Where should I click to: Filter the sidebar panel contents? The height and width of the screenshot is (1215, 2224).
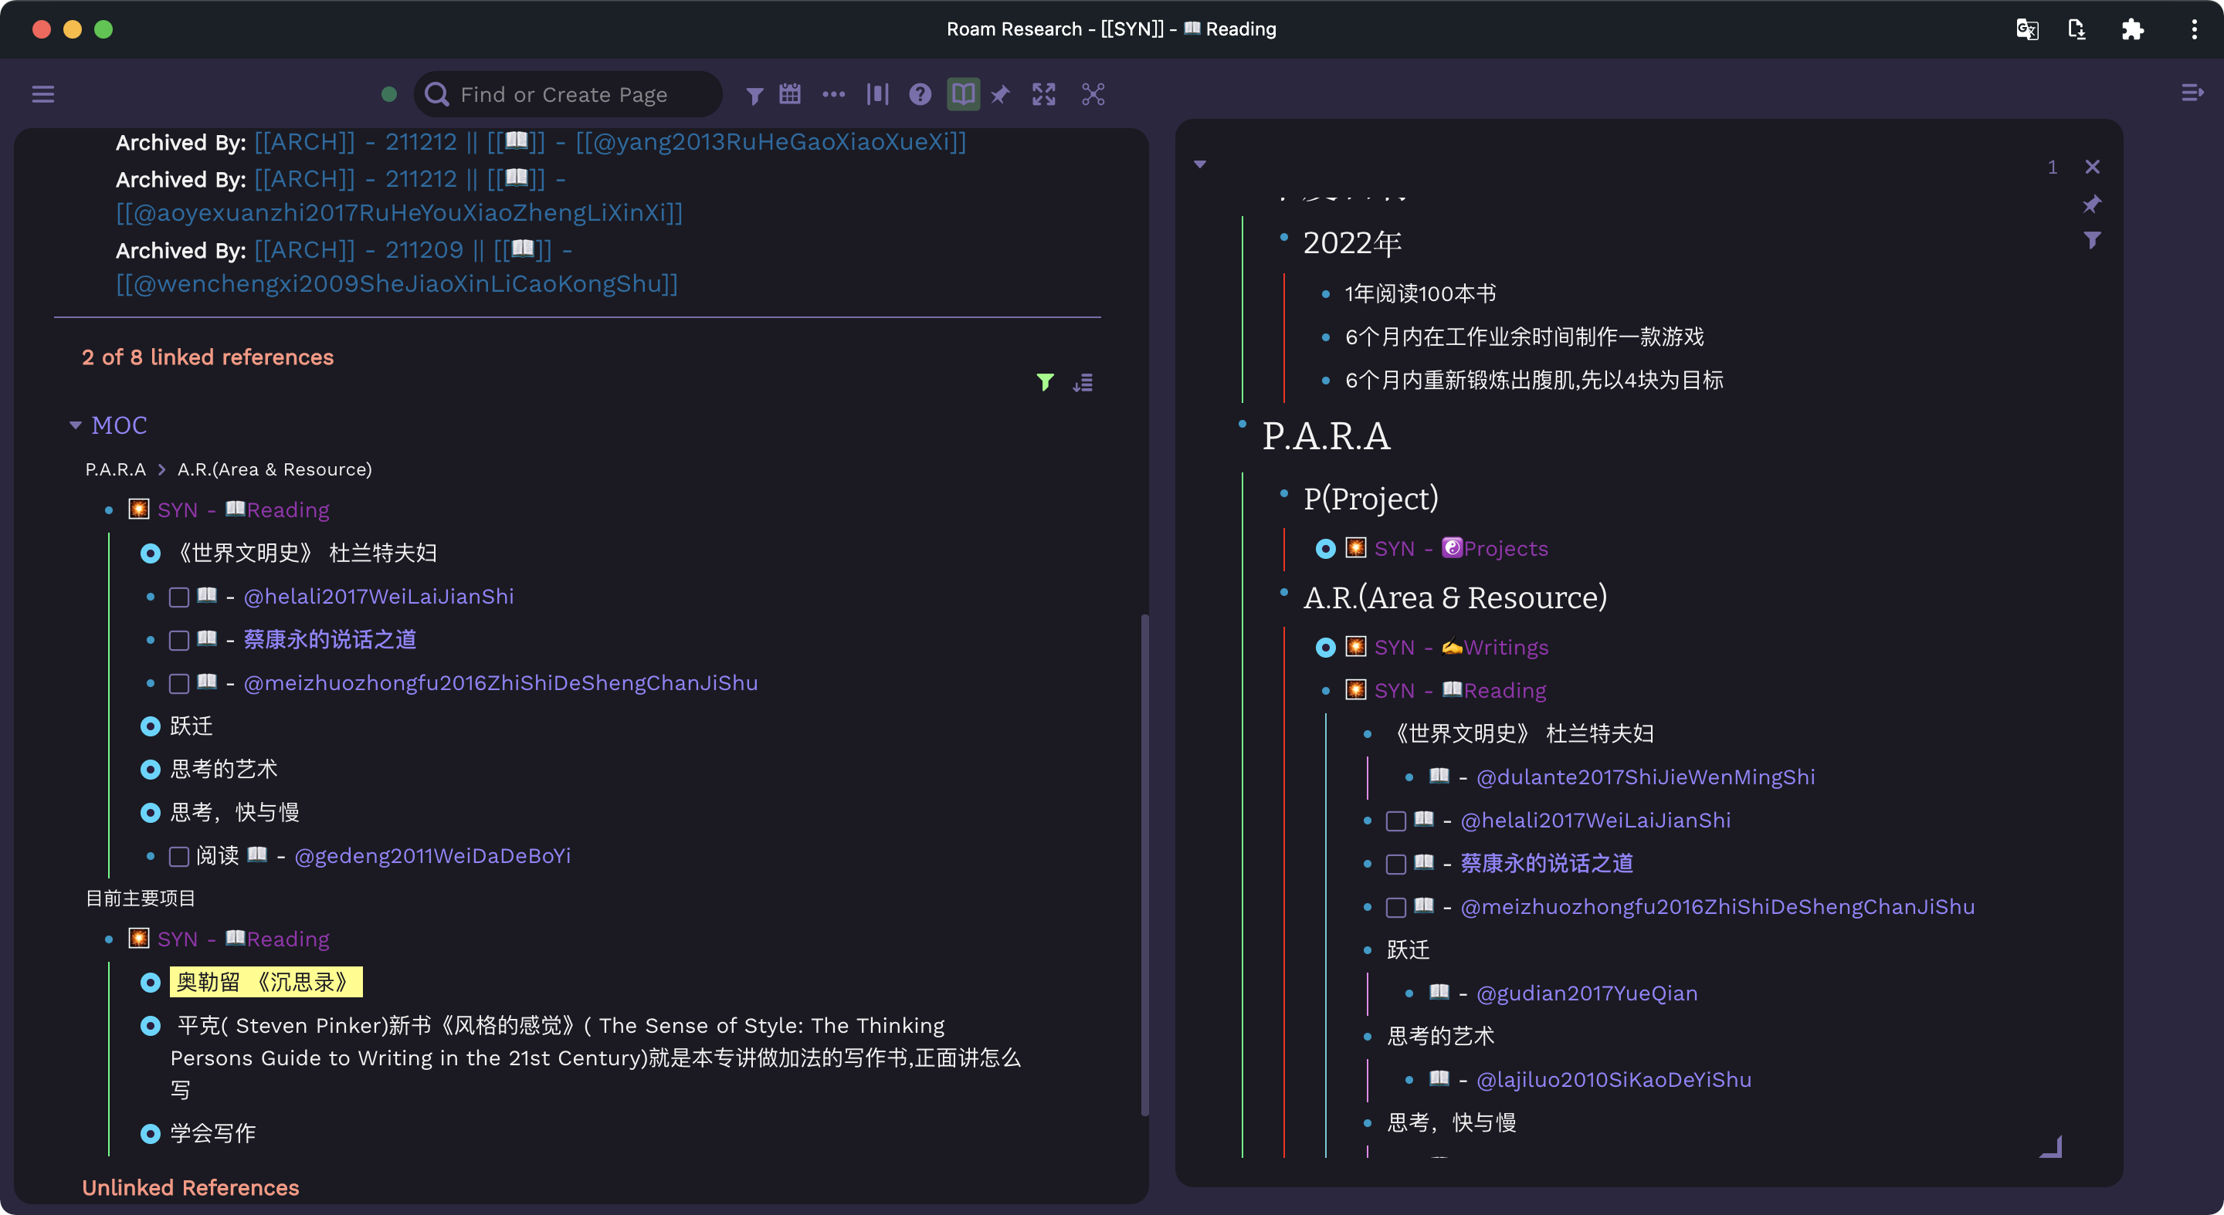2092,240
